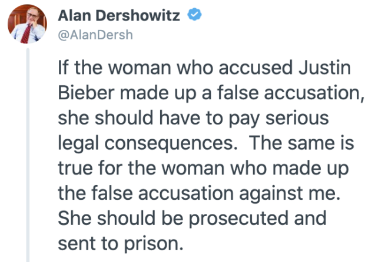The height and width of the screenshot is (262, 365).
Task: Click the @AlanDersh handle
Action: pyautogui.click(x=95, y=35)
